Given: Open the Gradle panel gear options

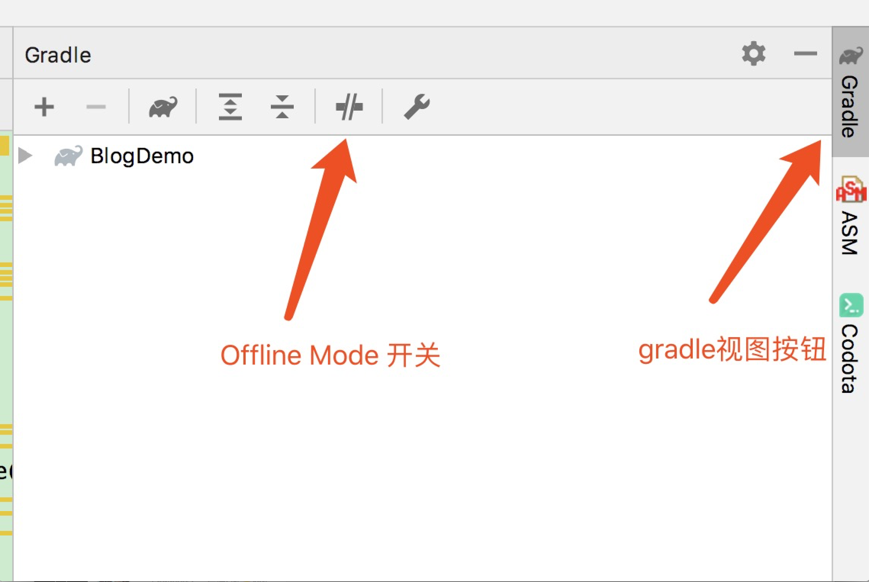Looking at the screenshot, I should [x=753, y=53].
